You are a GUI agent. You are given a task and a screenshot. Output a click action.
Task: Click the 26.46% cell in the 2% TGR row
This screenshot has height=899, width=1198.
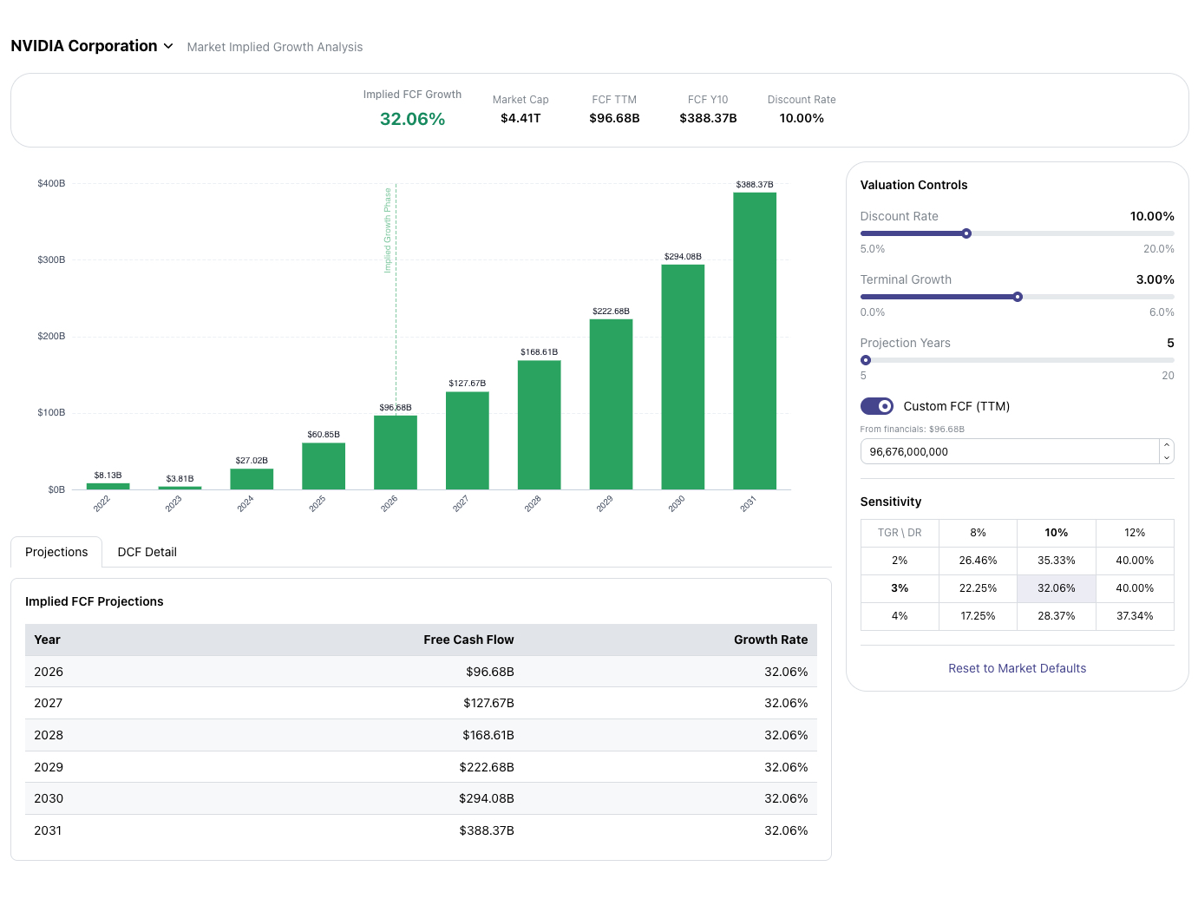[978, 561]
